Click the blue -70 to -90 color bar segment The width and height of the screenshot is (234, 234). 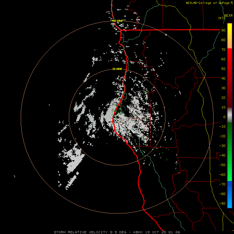pos(230,194)
